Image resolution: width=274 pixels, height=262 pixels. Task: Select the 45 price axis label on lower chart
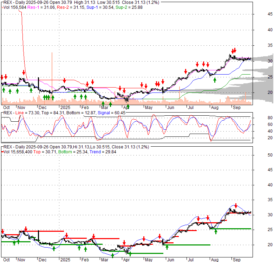point(270,170)
